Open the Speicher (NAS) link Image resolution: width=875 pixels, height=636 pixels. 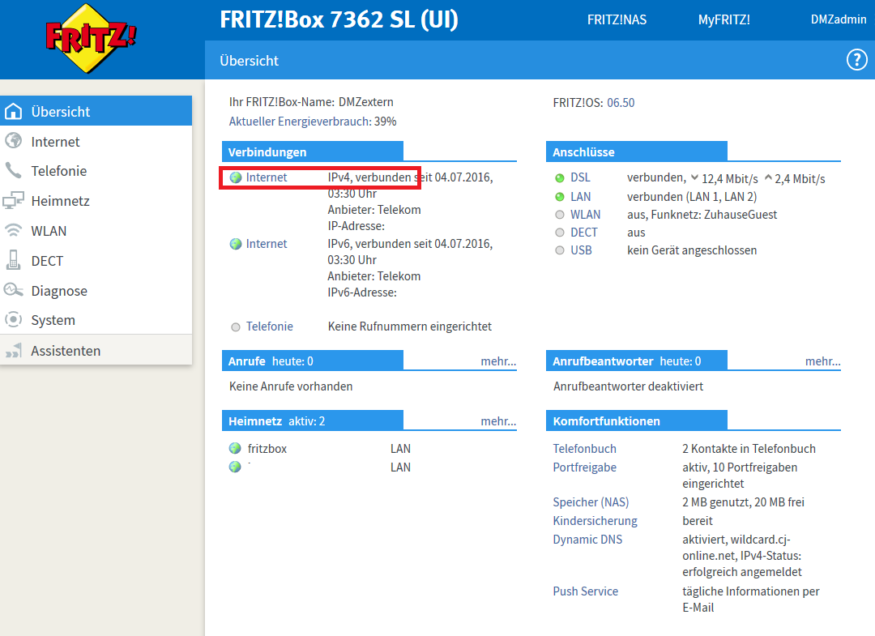pos(591,502)
